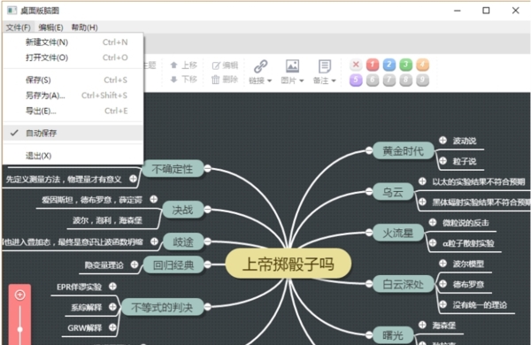Viewport: 531px width, 345px height.
Task: Select the 不确定性 node
Action: 173,168
